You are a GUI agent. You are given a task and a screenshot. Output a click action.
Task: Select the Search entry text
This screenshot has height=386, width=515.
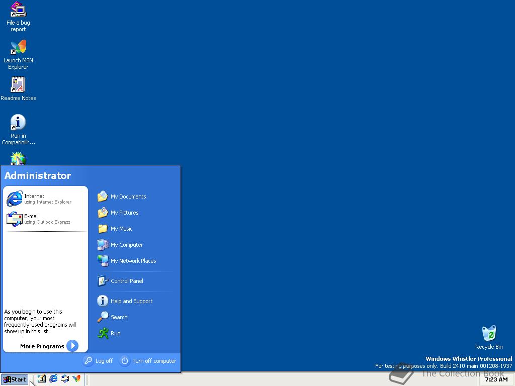point(119,317)
